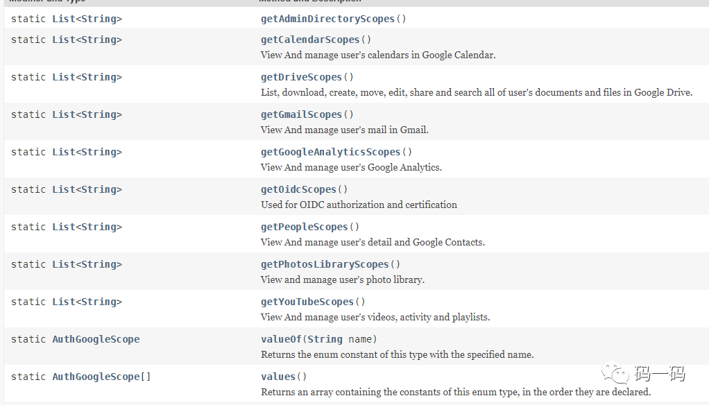Screen dimensions: 709x405
Task: Click String parameter type in valueOf signature
Action: [325, 339]
